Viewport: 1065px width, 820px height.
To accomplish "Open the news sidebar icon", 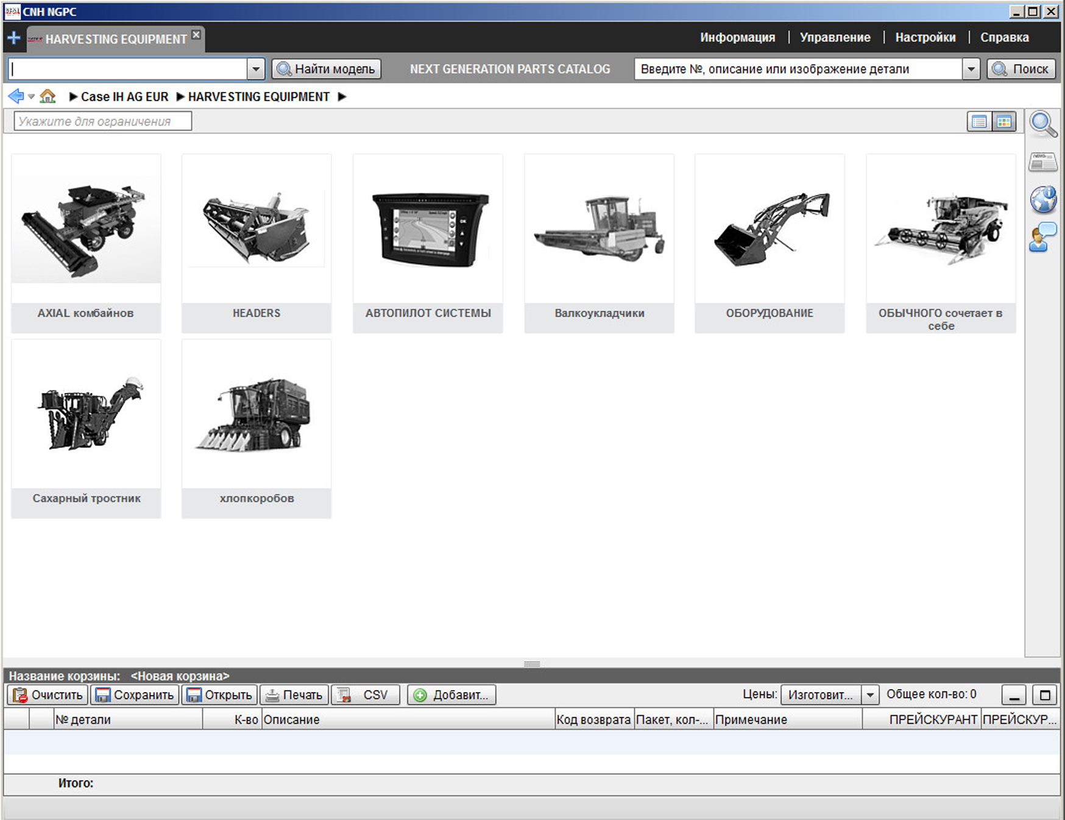I will 1043,162.
